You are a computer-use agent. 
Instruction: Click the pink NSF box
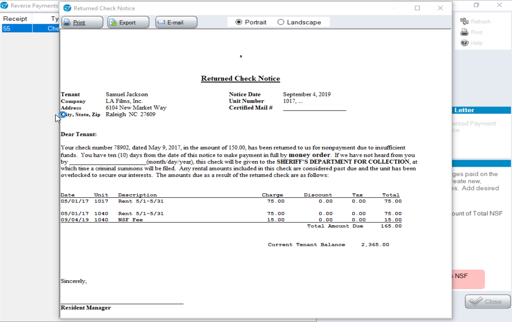(468, 279)
